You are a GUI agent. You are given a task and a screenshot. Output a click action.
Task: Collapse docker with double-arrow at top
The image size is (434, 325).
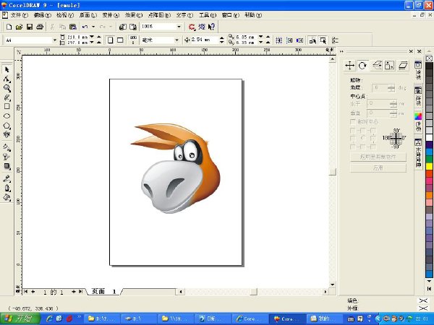(x=341, y=51)
